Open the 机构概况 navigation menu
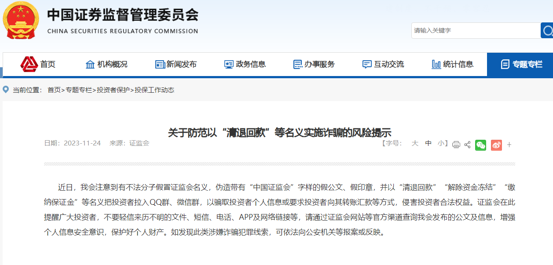This screenshot has height=265, width=553. coord(106,65)
